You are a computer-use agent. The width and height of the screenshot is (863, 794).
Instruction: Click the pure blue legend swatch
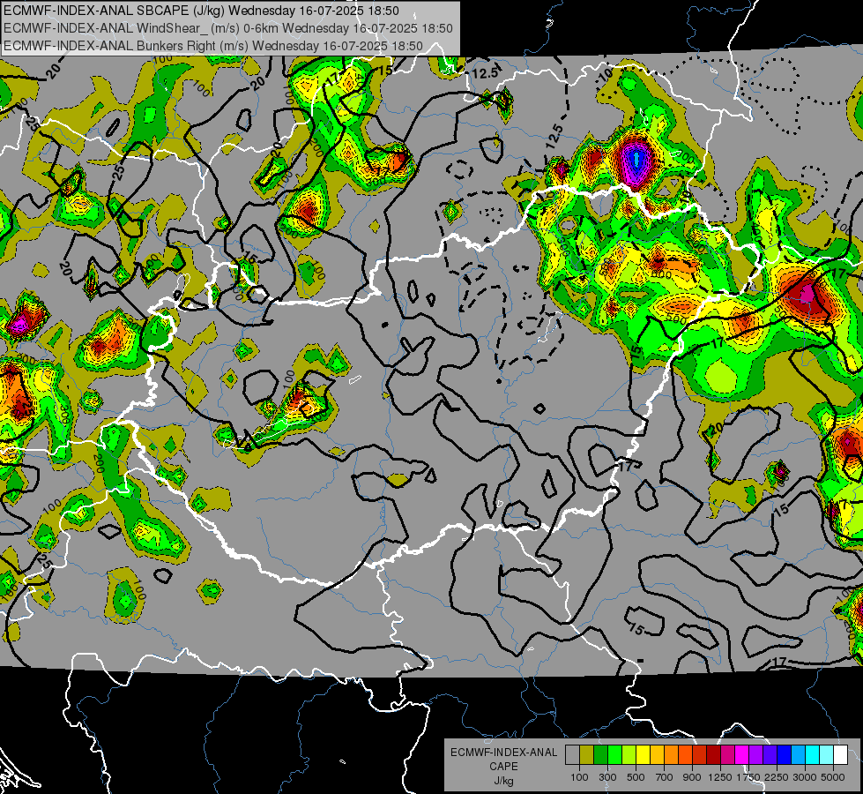click(785, 755)
